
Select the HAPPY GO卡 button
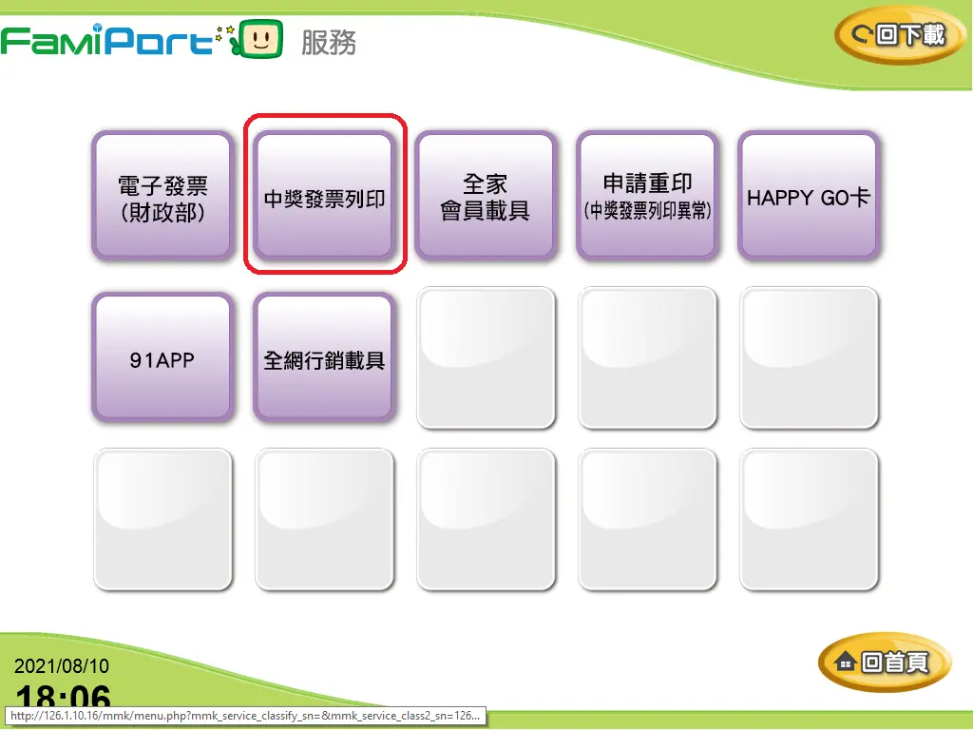[809, 196]
